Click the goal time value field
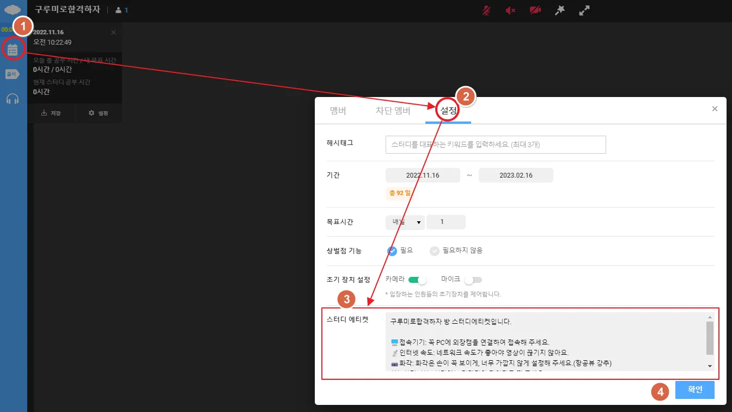The width and height of the screenshot is (732, 412). point(446,222)
